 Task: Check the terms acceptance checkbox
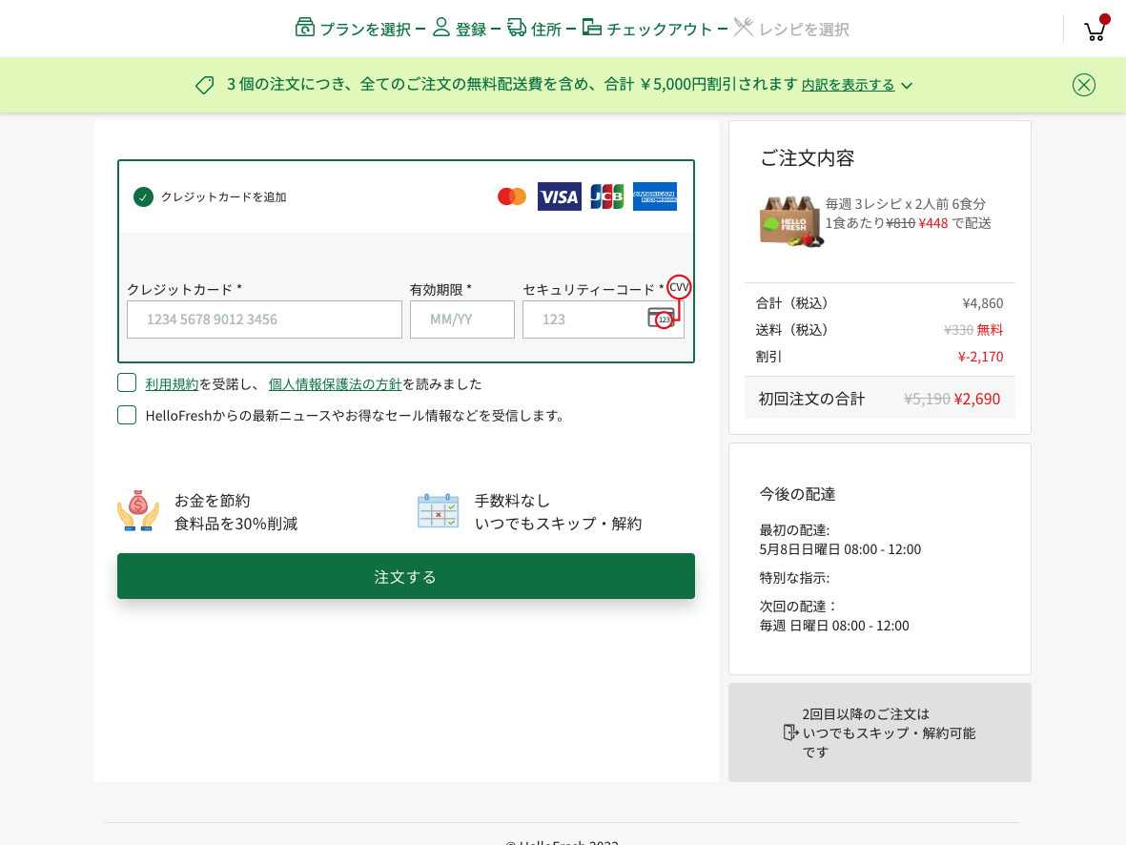pos(127,383)
